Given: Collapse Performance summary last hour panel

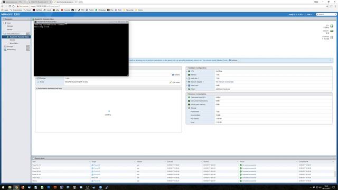Looking at the screenshot, I should tap(36, 89).
